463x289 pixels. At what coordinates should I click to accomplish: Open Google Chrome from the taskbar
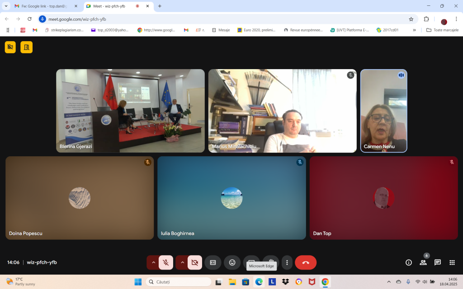coord(325,282)
